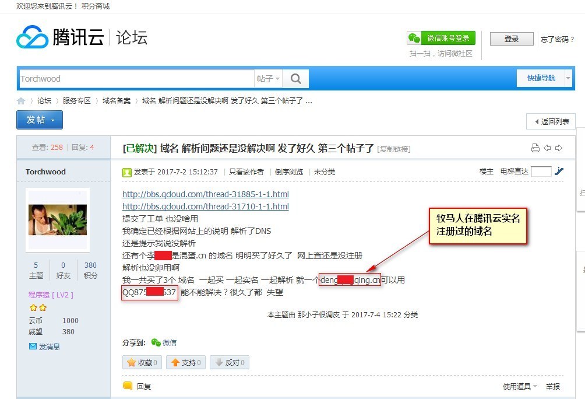585x399 pixels.
Task: Click the post author icon before 发表于
Action: point(127,172)
